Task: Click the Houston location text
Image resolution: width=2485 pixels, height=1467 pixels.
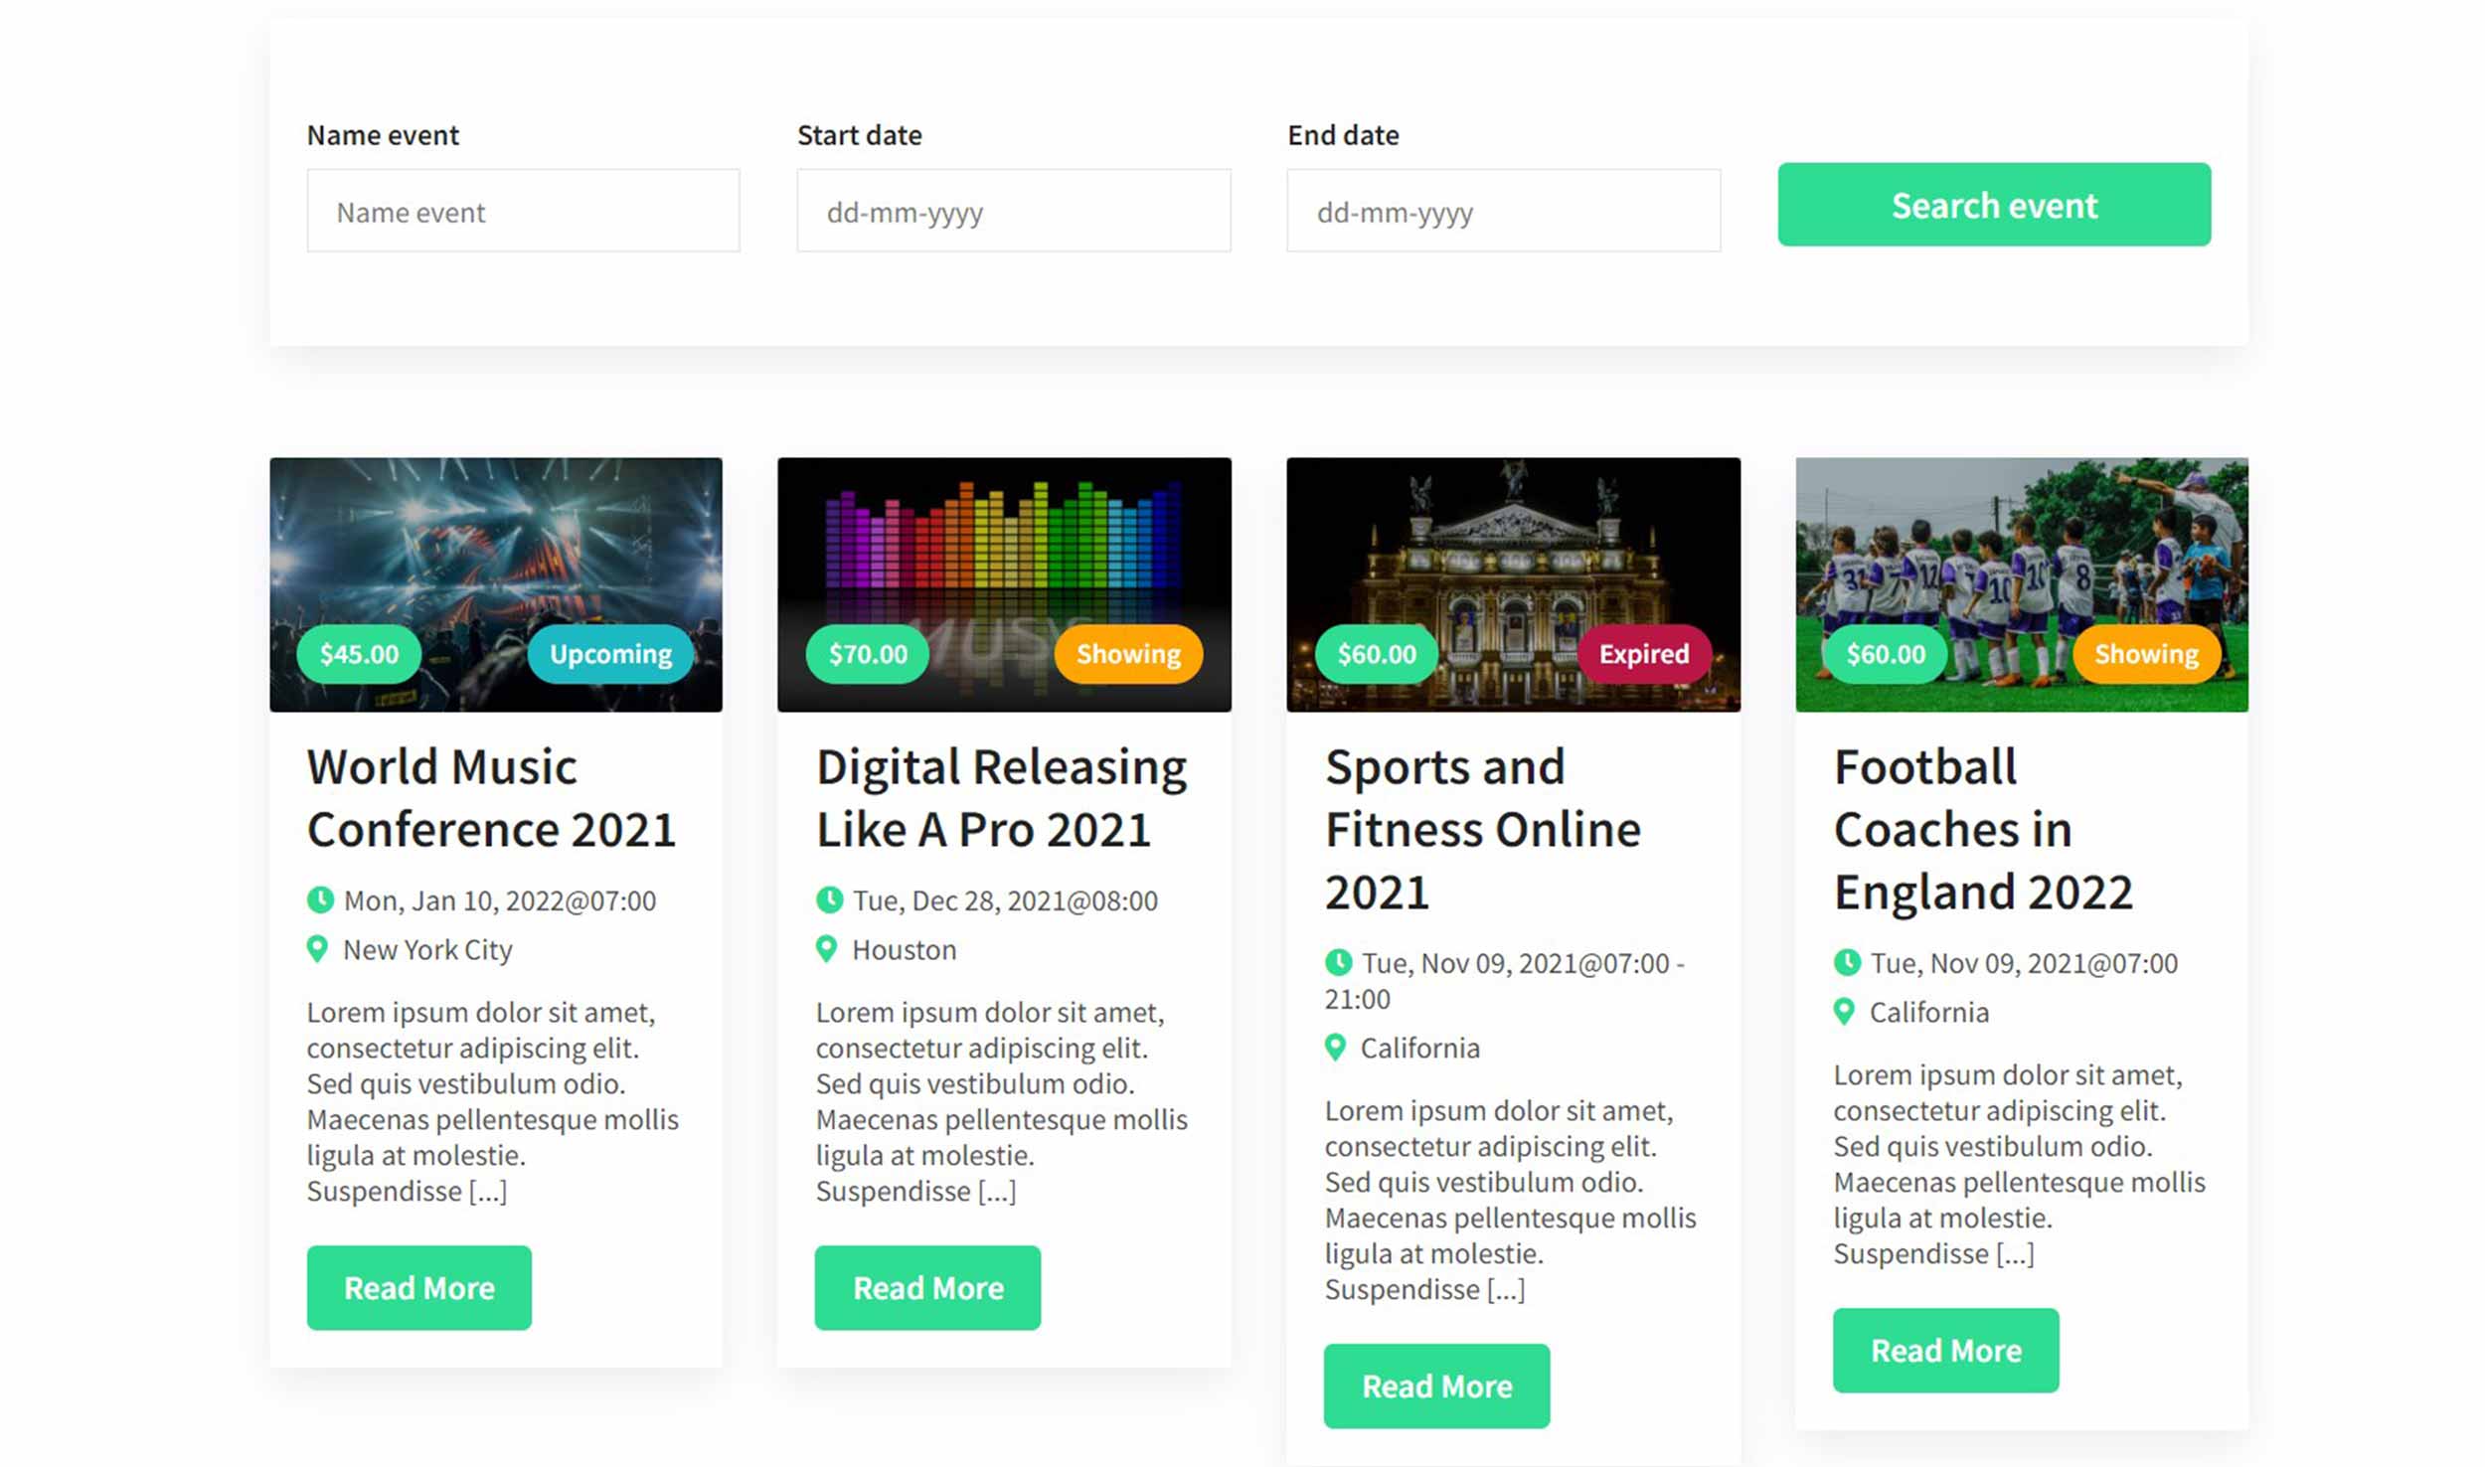Action: pyautogui.click(x=904, y=950)
